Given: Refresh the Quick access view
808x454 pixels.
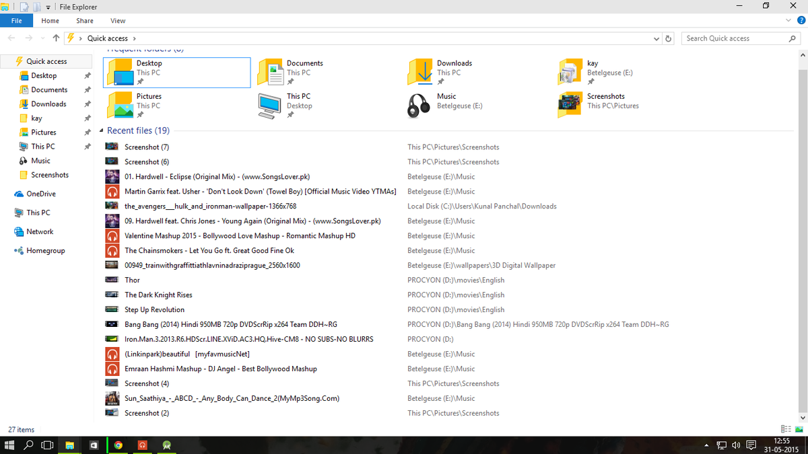Looking at the screenshot, I should (669, 39).
